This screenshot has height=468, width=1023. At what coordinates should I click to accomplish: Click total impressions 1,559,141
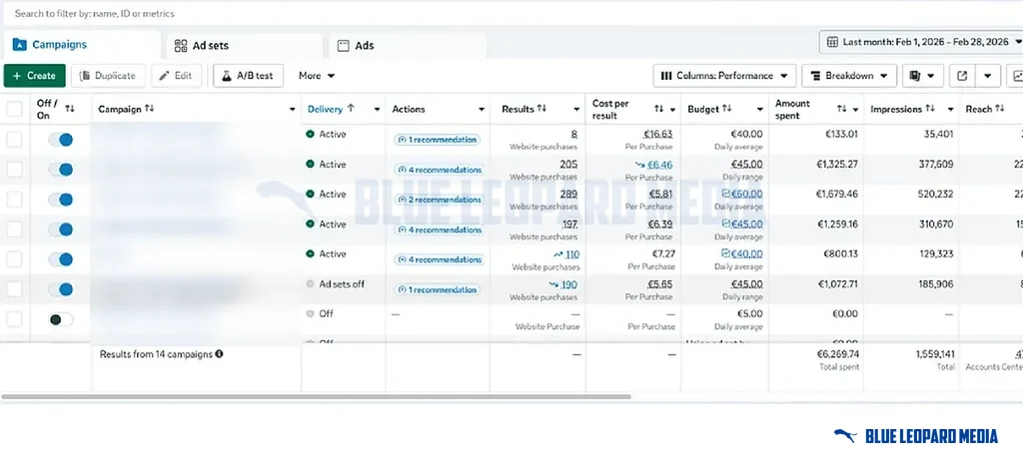[935, 354]
